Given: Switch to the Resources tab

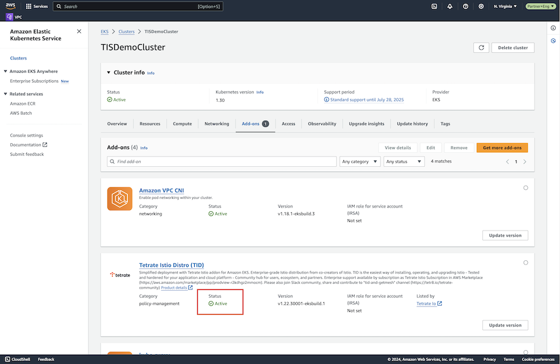Looking at the screenshot, I should point(150,124).
